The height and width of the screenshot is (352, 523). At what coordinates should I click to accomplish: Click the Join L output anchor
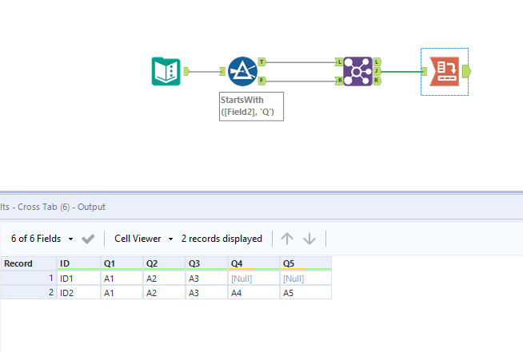(377, 62)
